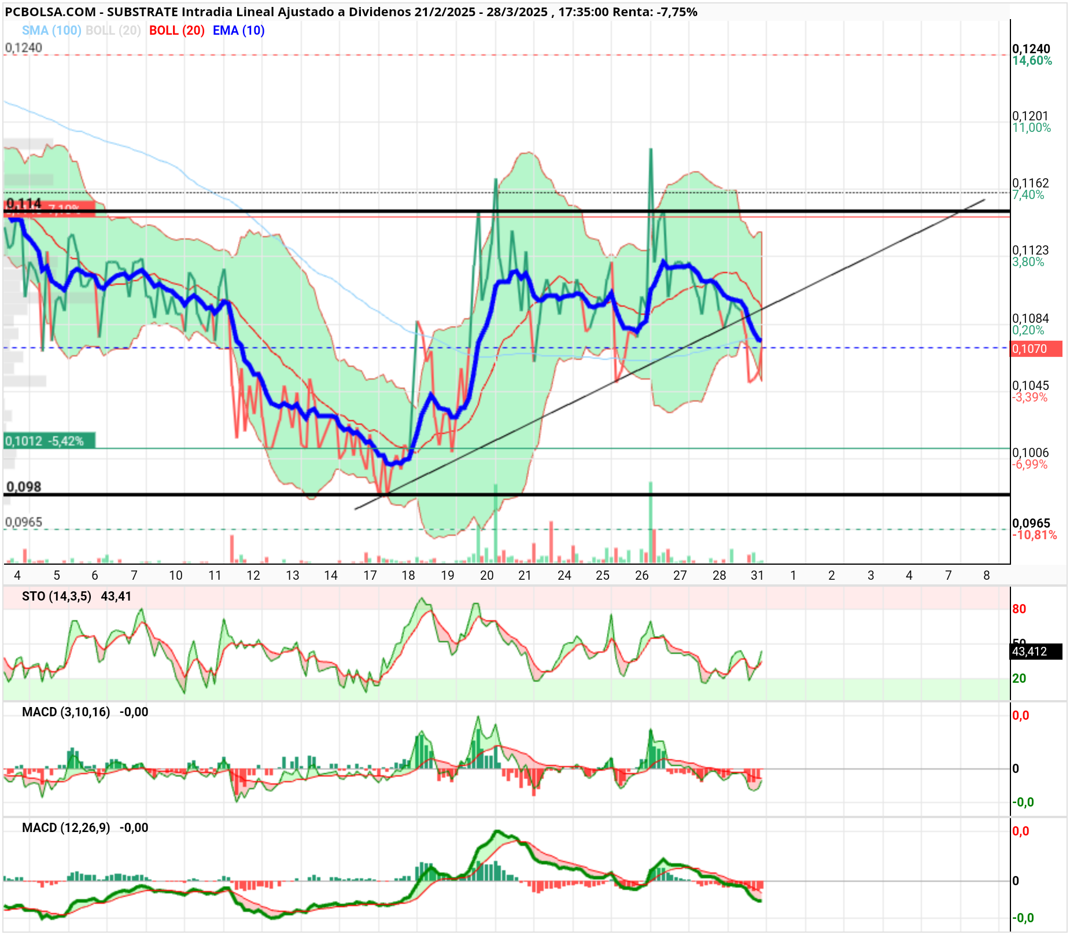Click date 31 on the time axis

click(x=758, y=576)
